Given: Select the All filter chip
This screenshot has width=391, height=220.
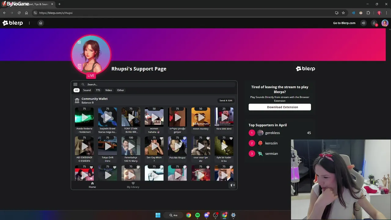Looking at the screenshot, I should point(76,90).
